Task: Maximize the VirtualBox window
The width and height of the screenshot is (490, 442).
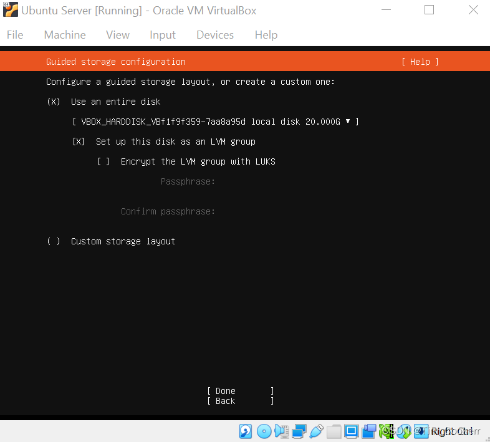Action: coord(429,10)
